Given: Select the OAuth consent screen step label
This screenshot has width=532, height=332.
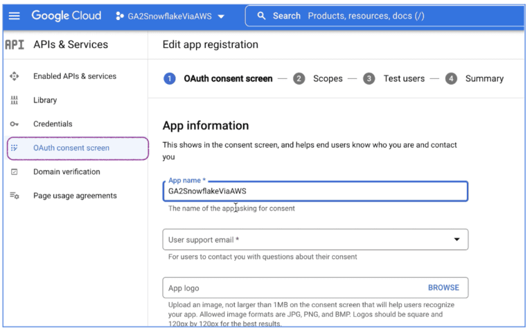Looking at the screenshot, I should click(228, 79).
